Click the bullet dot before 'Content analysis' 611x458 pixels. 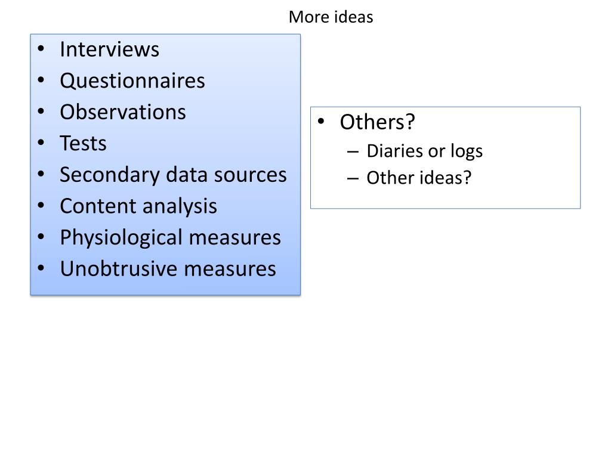(41, 207)
